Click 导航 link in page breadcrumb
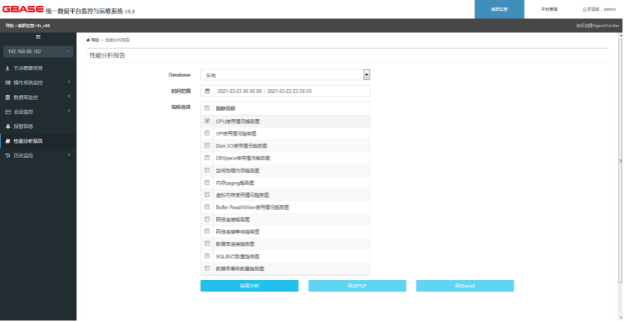Image resolution: width=624 pixels, height=322 pixels. pos(94,40)
